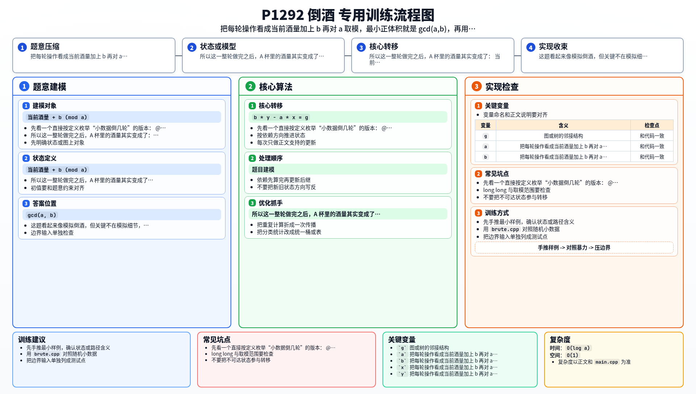
Task: Click the 变量 table column header
Action: pos(485,125)
